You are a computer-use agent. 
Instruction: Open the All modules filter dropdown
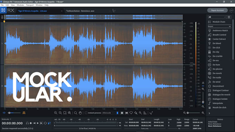click(217, 17)
